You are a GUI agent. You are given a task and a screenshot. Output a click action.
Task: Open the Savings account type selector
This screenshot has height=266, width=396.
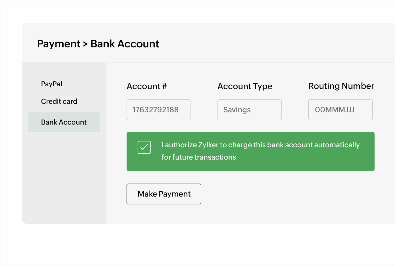[249, 109]
